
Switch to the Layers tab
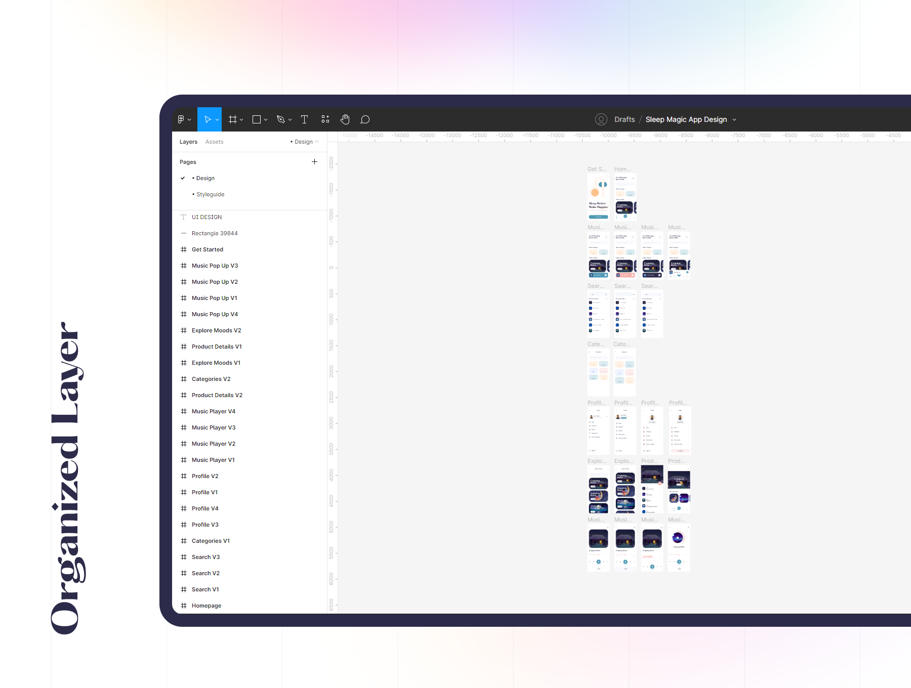(188, 142)
